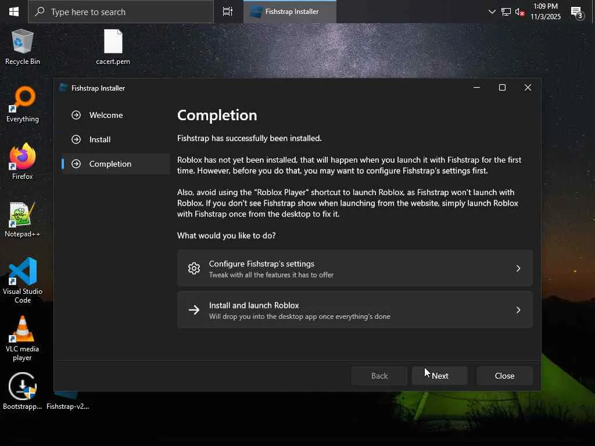Open the Windows Start menu
The image size is (595, 446).
[14, 12]
